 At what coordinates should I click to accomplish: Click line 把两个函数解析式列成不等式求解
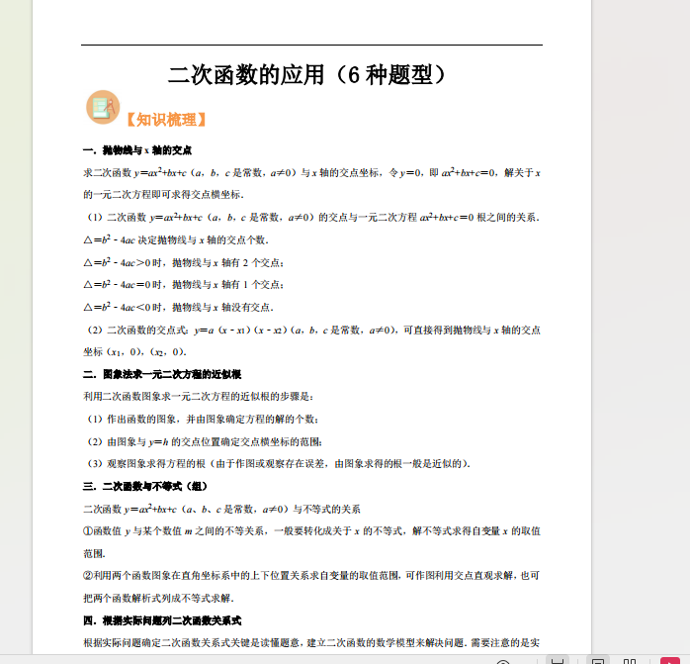click(159, 599)
